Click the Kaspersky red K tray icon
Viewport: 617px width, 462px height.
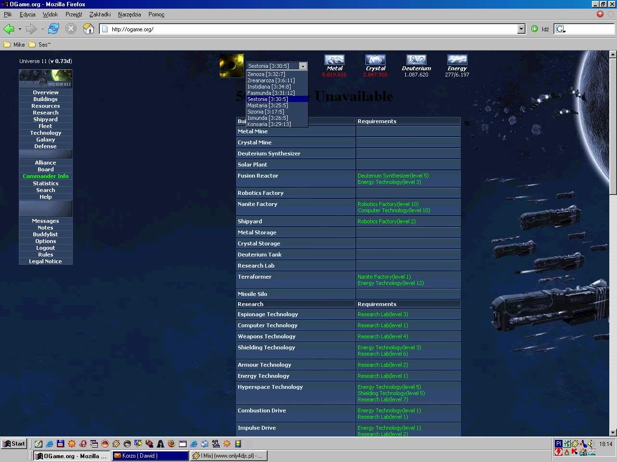[x=575, y=452]
